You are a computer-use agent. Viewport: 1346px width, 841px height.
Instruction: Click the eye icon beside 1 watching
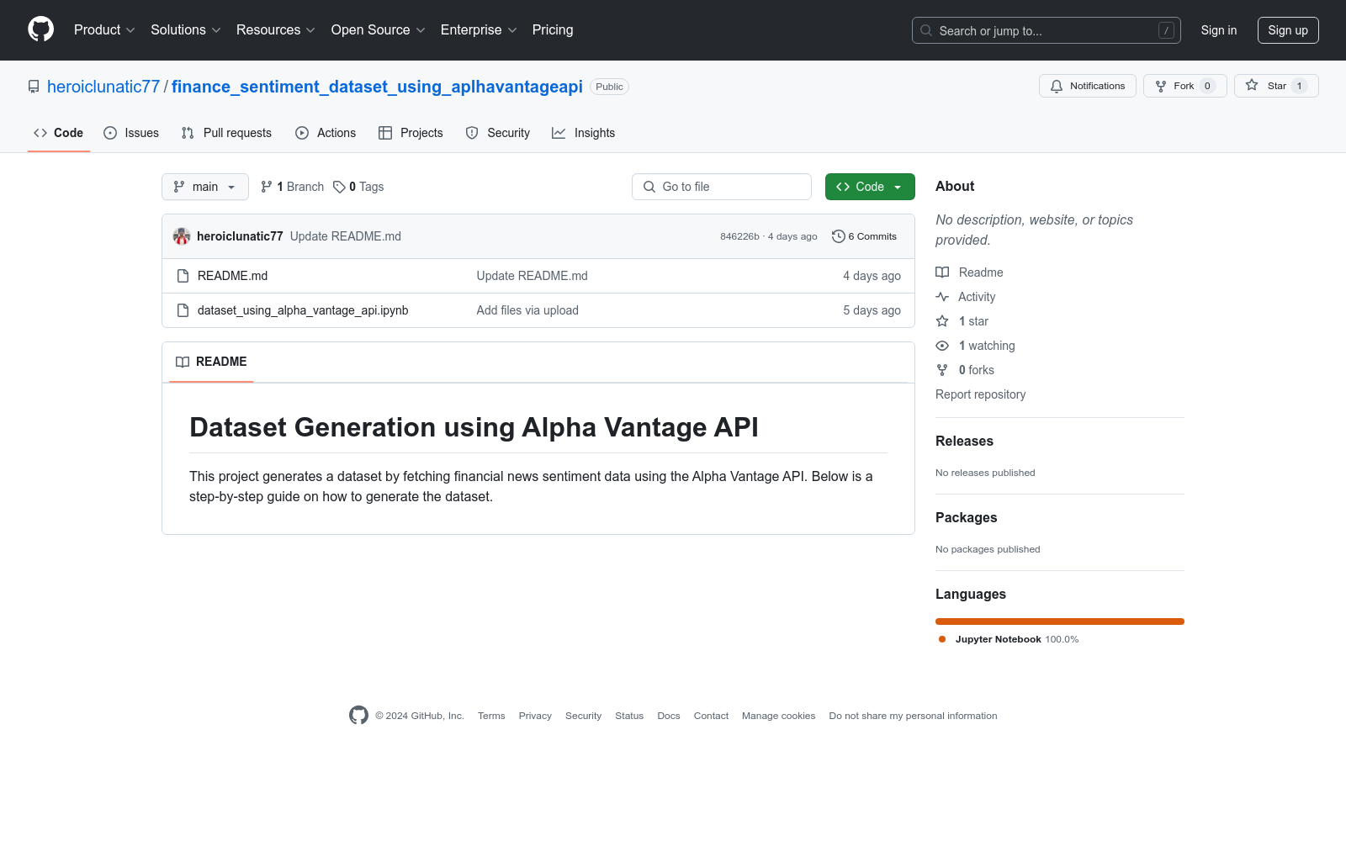942,346
